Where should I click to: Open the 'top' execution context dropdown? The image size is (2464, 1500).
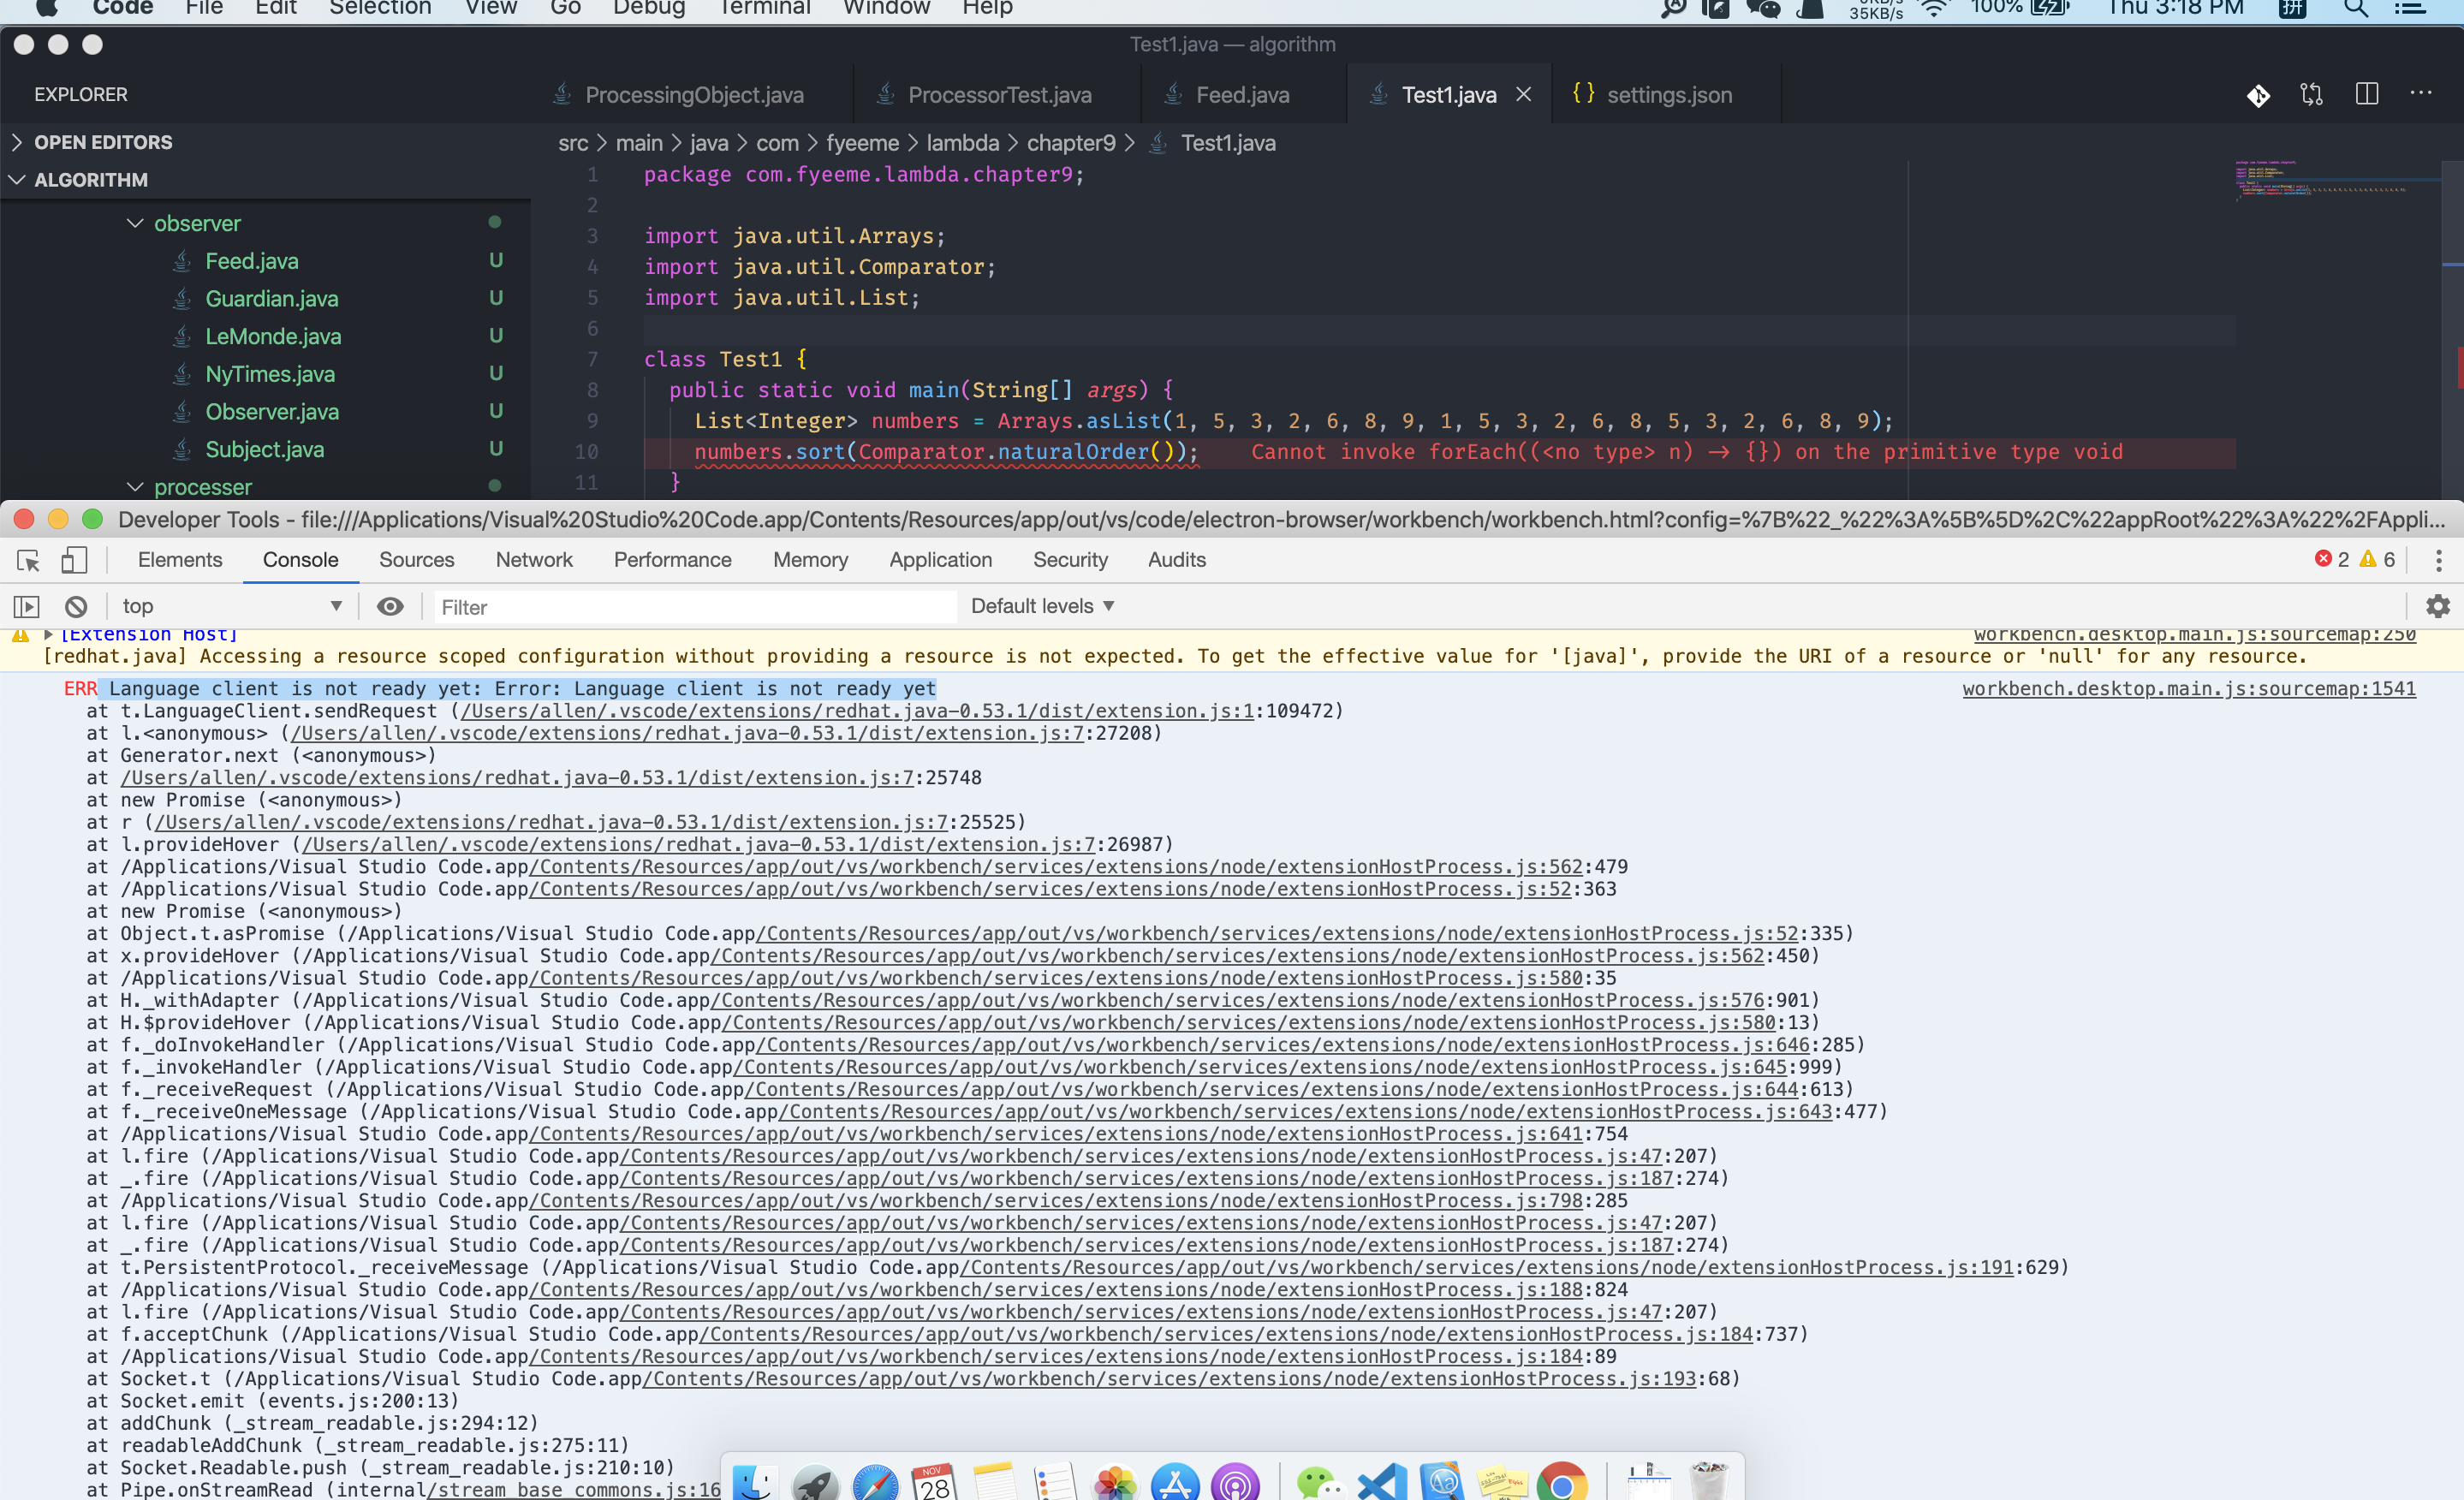232,606
